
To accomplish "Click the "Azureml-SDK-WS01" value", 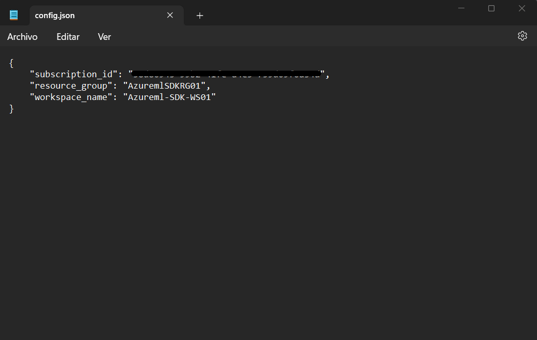I will point(169,97).
